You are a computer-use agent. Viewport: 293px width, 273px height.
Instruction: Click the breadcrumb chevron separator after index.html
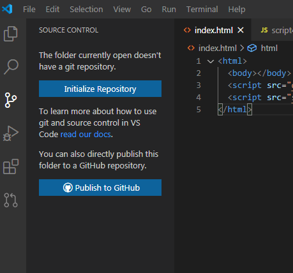click(x=242, y=48)
